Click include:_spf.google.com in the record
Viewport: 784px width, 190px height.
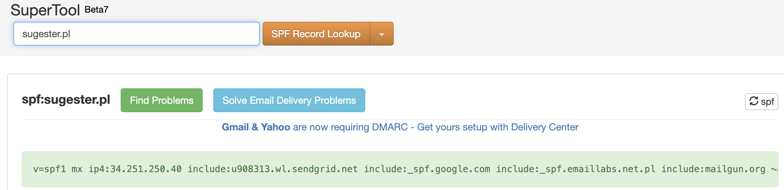[x=426, y=169]
